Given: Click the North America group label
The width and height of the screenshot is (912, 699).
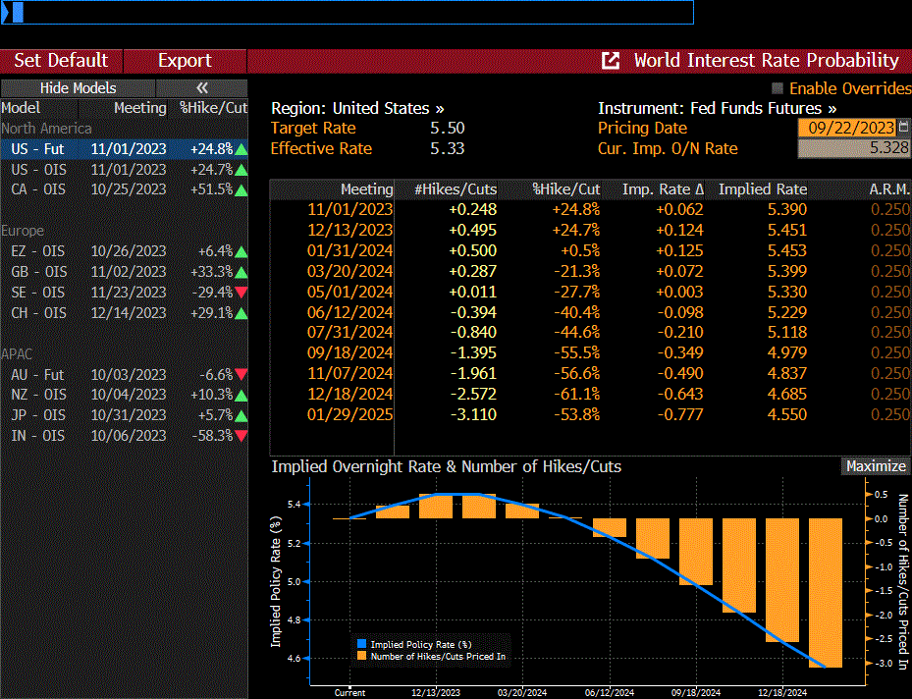Looking at the screenshot, I should click(46, 129).
